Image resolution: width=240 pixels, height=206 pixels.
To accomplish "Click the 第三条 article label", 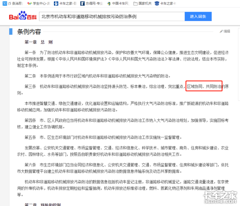I will click(x=30, y=87).
